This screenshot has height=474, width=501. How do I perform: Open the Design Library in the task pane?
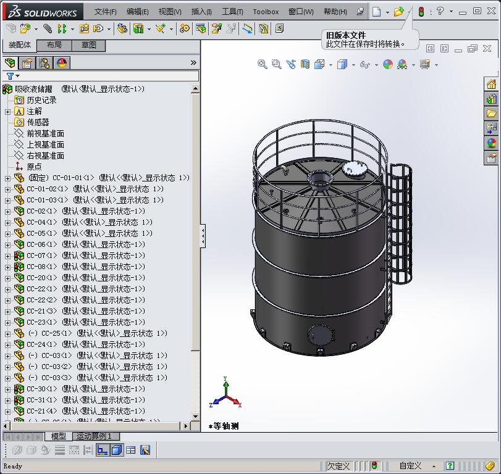click(492, 98)
